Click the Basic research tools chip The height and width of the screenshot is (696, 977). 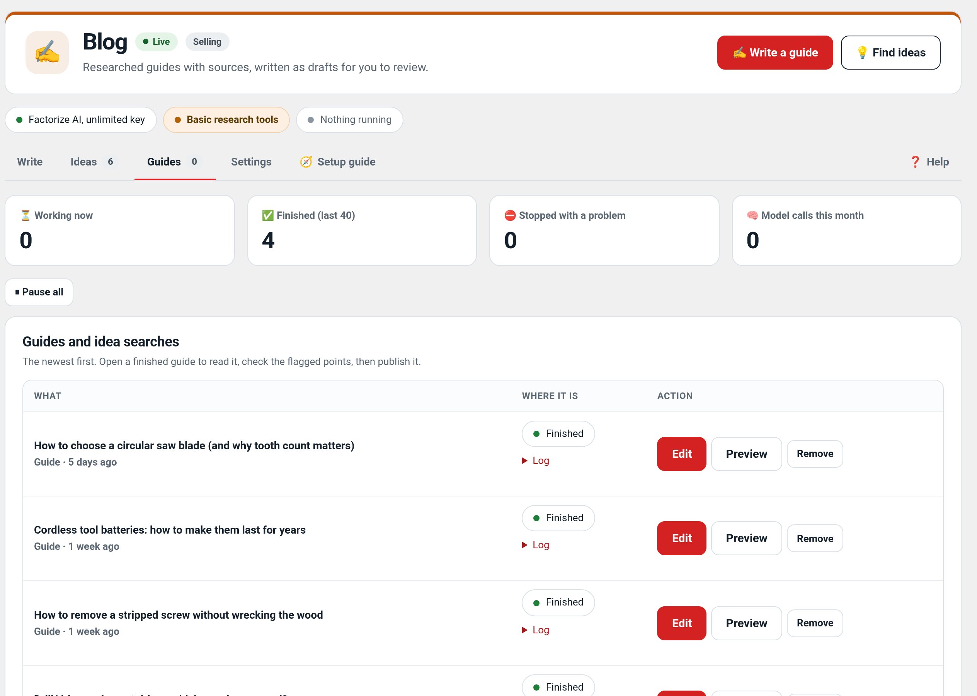[x=226, y=119]
